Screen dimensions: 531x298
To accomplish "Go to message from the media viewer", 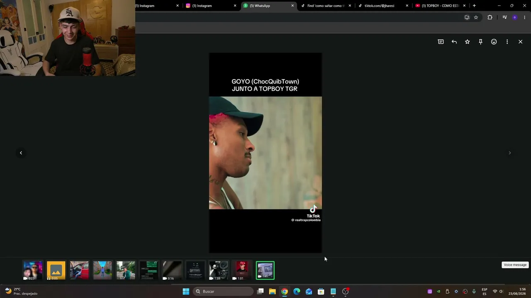I will [441, 42].
